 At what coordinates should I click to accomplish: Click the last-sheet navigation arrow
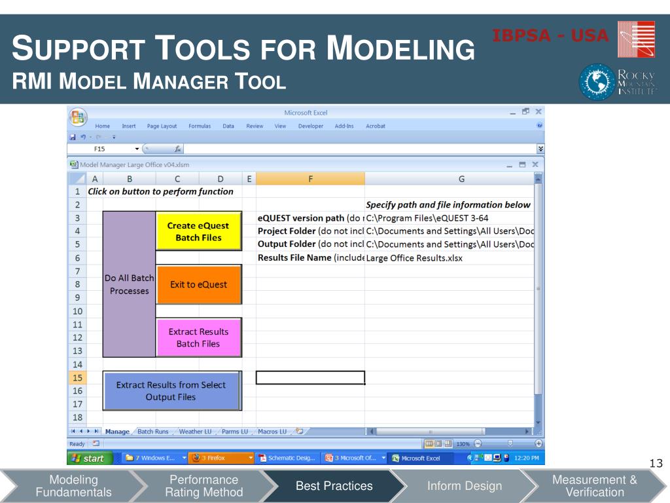point(97,432)
